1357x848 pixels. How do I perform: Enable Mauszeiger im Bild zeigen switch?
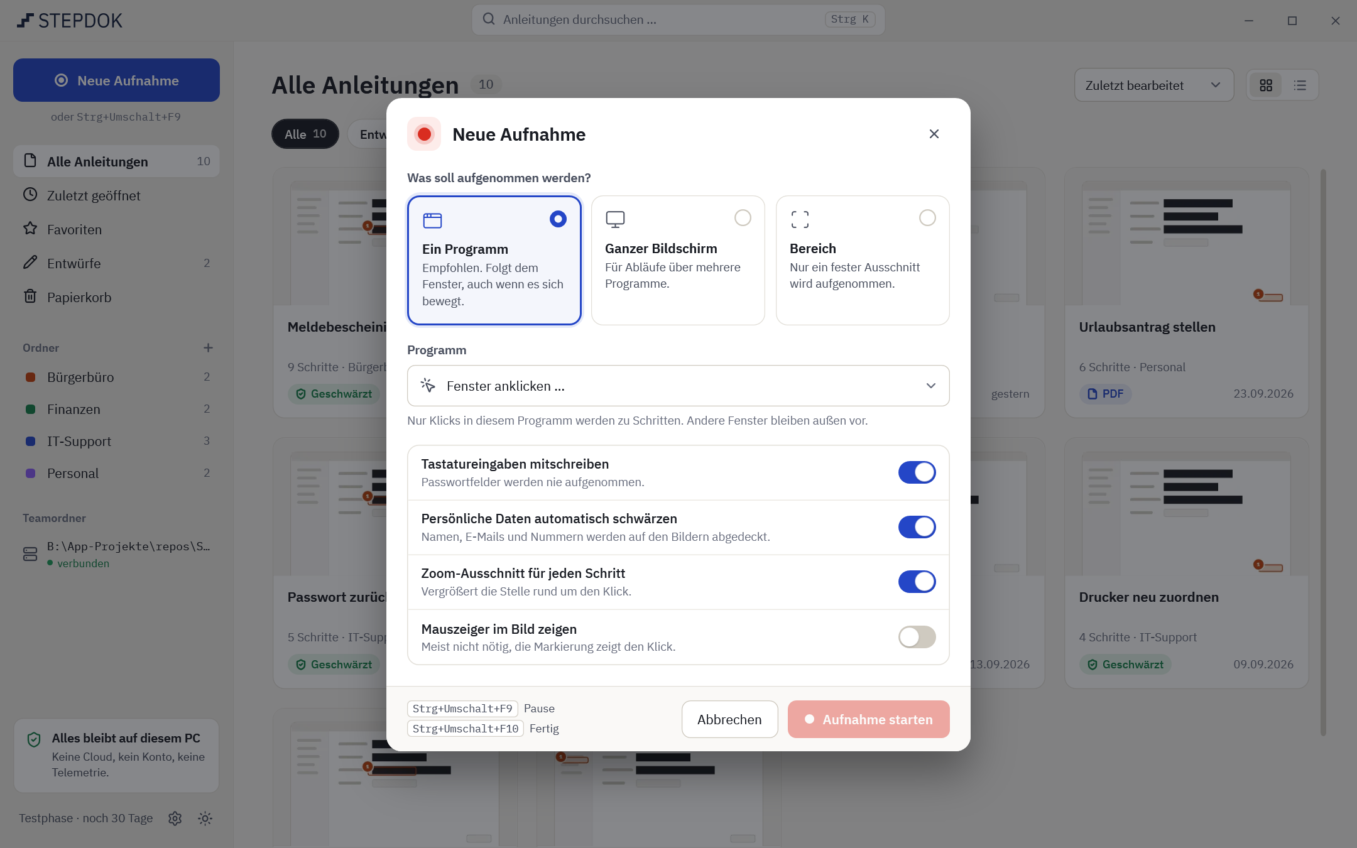point(917,637)
